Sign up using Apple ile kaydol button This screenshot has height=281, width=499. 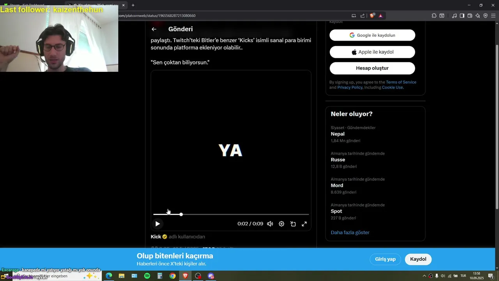(x=372, y=52)
